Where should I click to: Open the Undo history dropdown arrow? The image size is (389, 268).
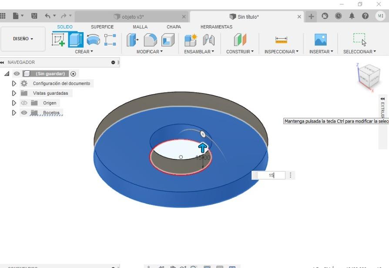coord(54,16)
